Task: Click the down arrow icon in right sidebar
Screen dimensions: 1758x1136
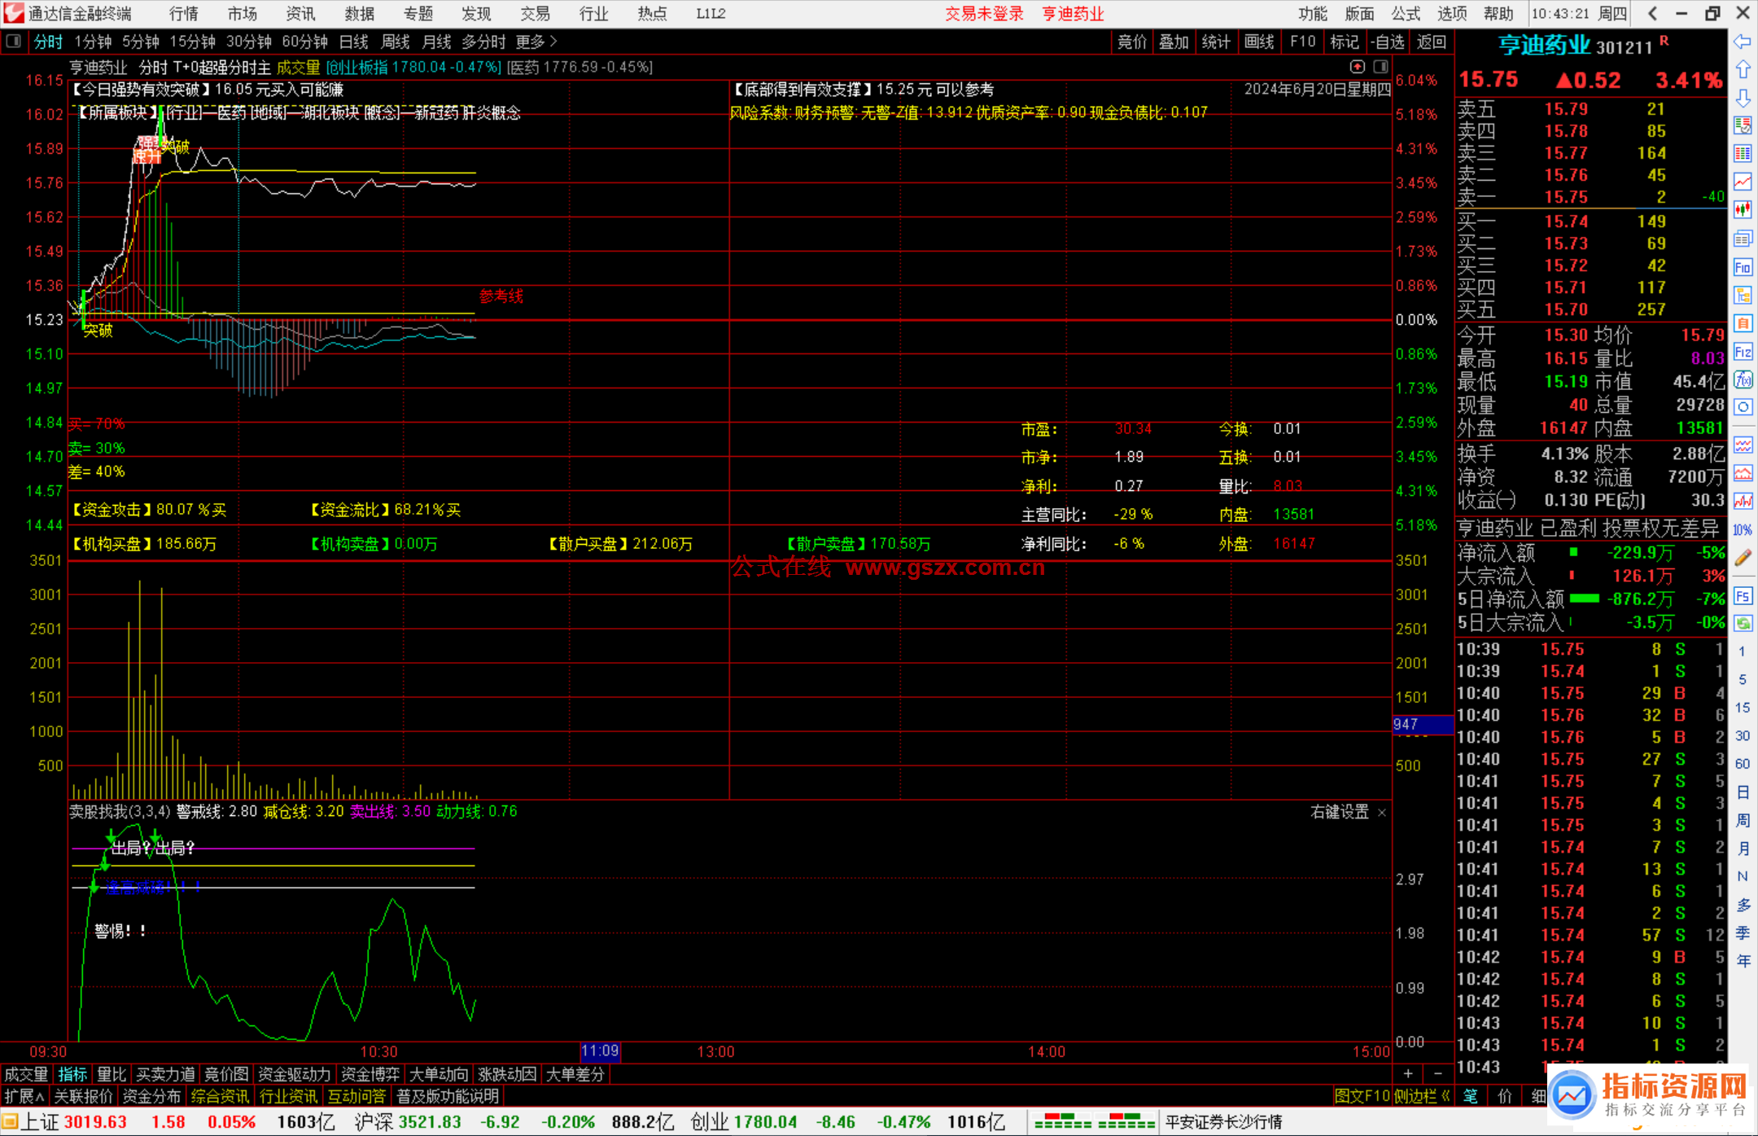Action: pyautogui.click(x=1743, y=98)
